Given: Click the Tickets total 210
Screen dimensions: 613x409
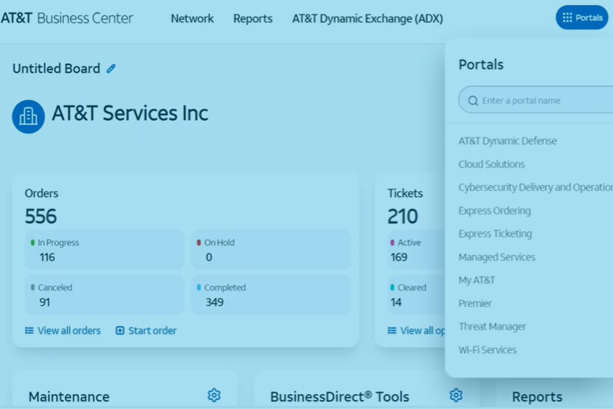Looking at the screenshot, I should (402, 216).
